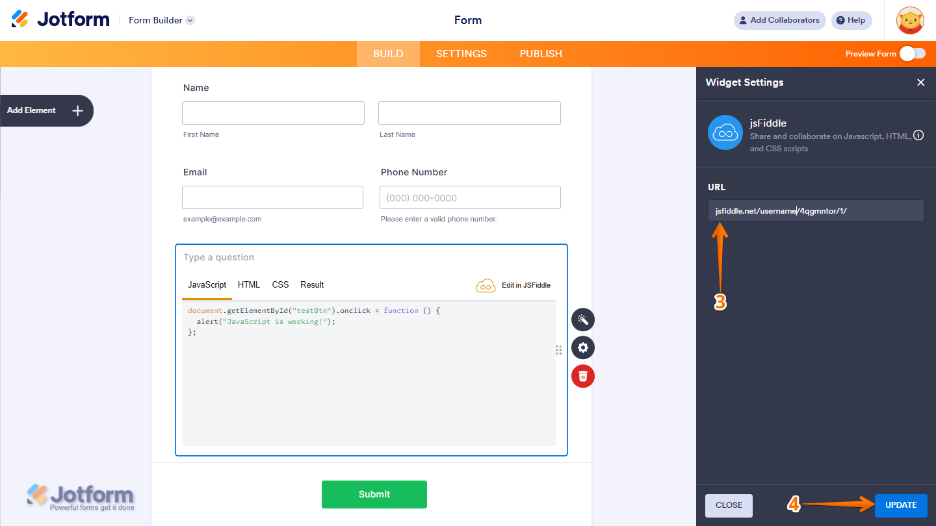Click the Edit in JSFiddle cloud icon
The image size is (936, 526).
[x=486, y=285]
